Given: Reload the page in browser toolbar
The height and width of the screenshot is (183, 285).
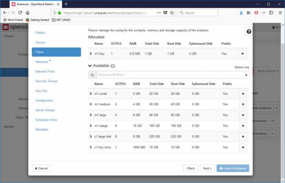Looking at the screenshot, I should pyautogui.click(x=20, y=13).
